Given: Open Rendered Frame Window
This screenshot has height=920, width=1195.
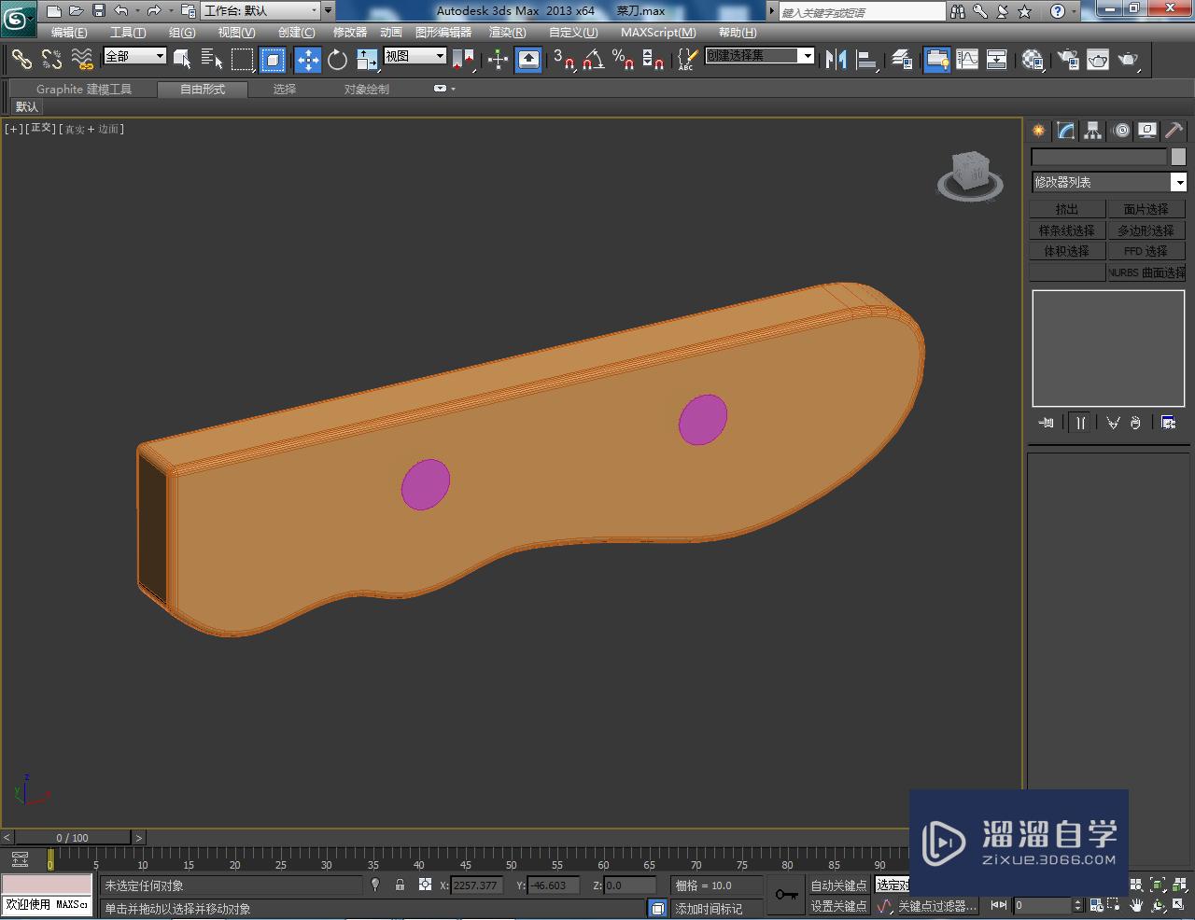Looking at the screenshot, I should [1098, 60].
